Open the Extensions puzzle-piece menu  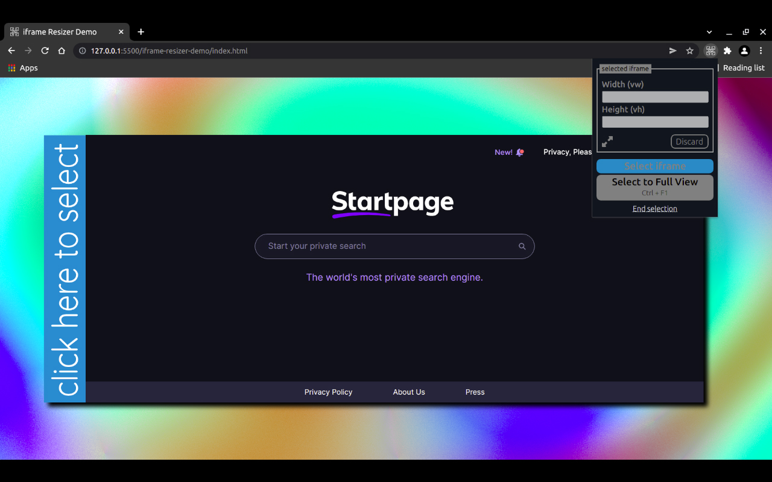(x=727, y=51)
